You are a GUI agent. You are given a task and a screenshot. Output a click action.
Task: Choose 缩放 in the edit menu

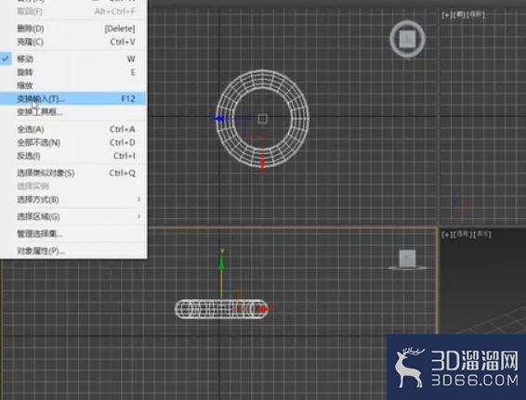72,85
